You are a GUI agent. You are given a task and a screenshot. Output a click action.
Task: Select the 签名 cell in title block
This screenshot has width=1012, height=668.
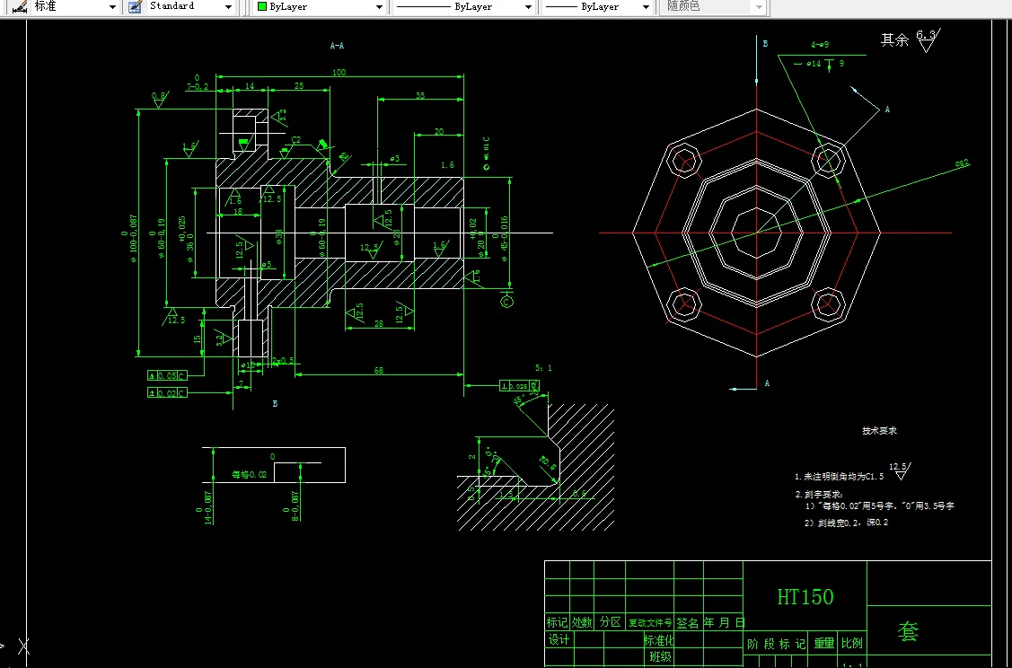click(x=688, y=623)
